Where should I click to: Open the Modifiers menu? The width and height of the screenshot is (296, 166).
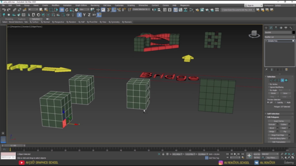pyautogui.click(x=55, y=5)
